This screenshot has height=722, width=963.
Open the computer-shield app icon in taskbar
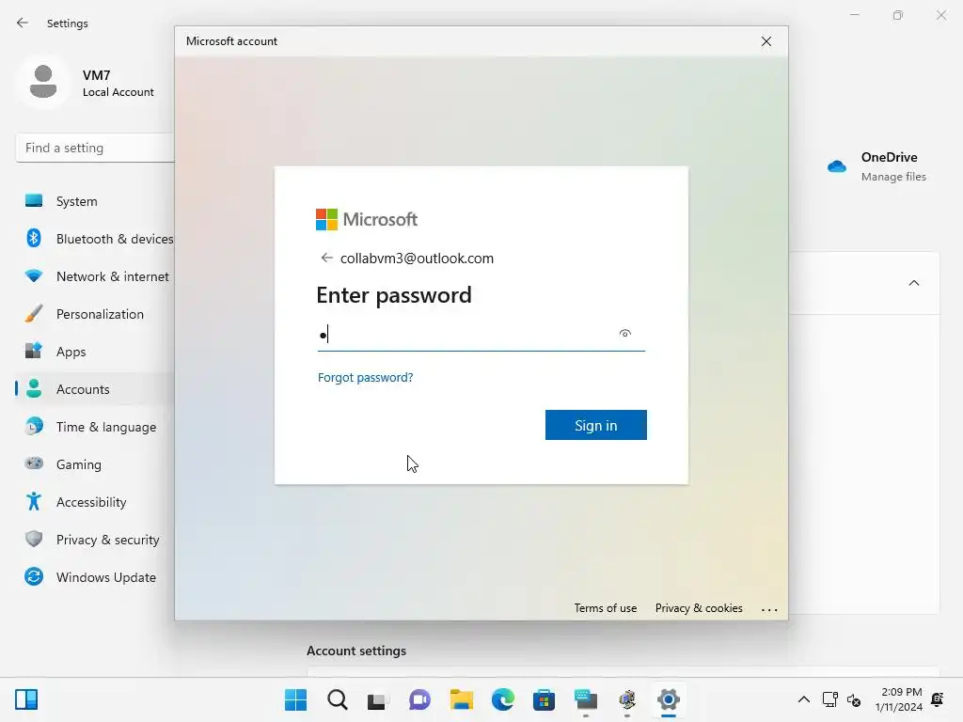pyautogui.click(x=627, y=699)
